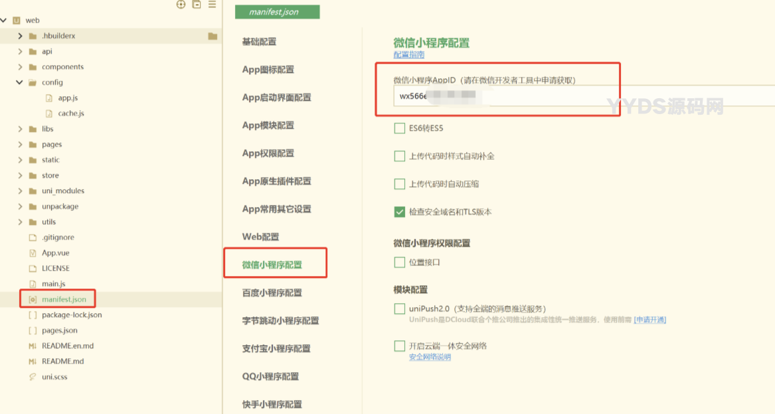Viewport: 775px width, 414px height.
Task: Open the 配置指南 link
Action: [408, 56]
